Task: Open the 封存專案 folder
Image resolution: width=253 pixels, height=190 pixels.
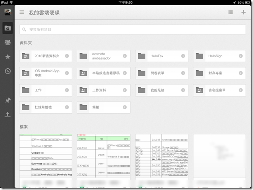Action: click(219, 73)
